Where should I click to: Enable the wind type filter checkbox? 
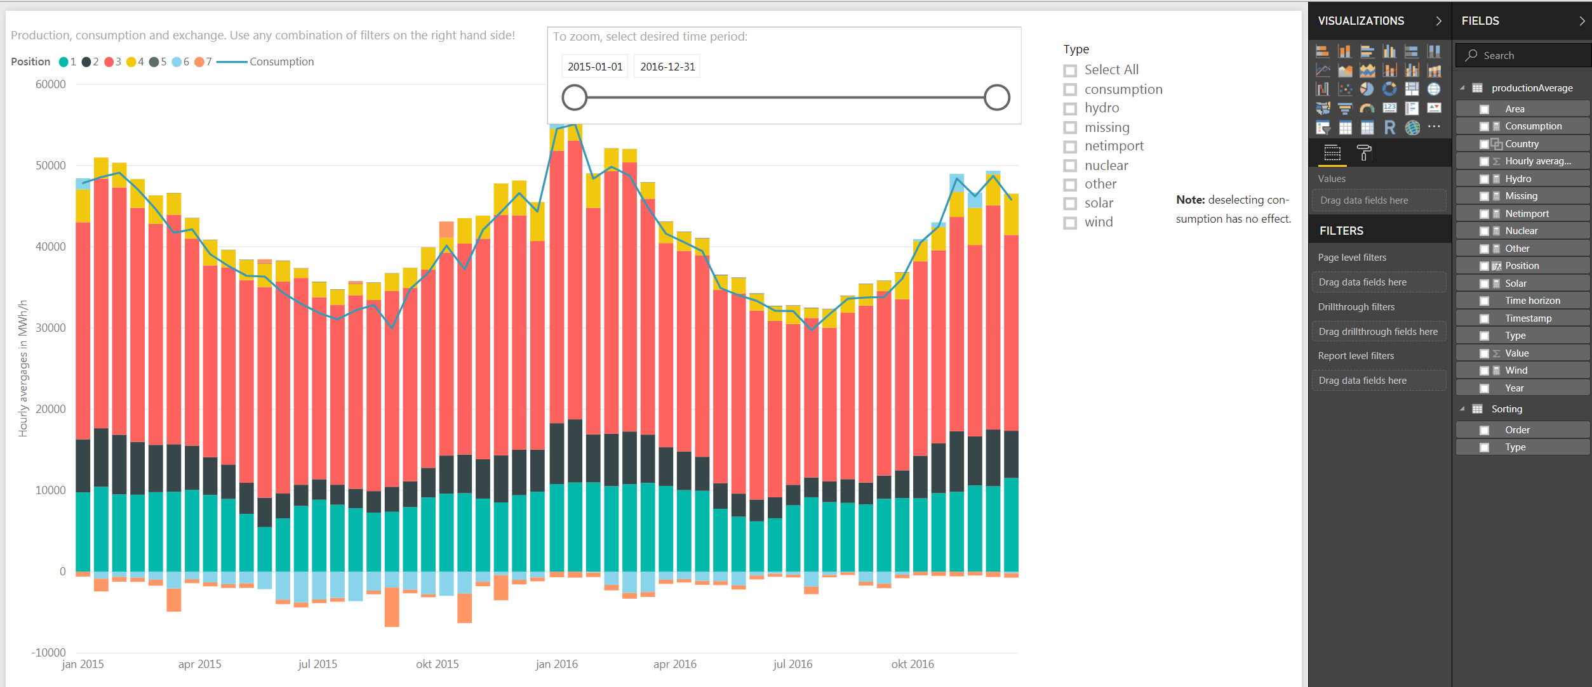coord(1070,223)
